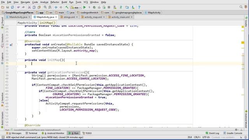Image resolution: width=249 pixels, height=140 pixels.
Task: Click the Paste icon in the toolbar
Action: click(39, 7)
